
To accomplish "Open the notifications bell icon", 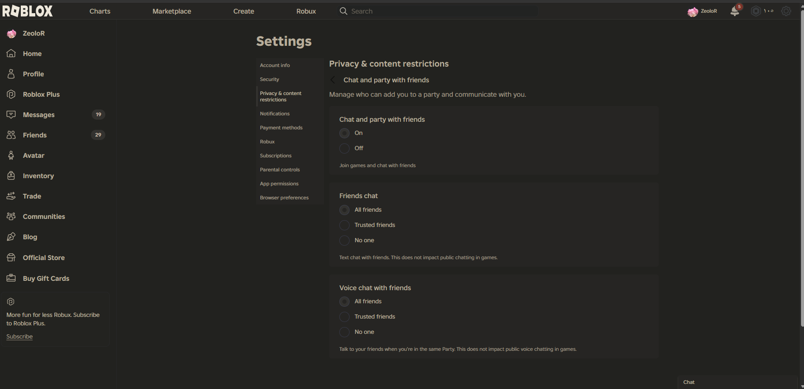I will point(735,11).
